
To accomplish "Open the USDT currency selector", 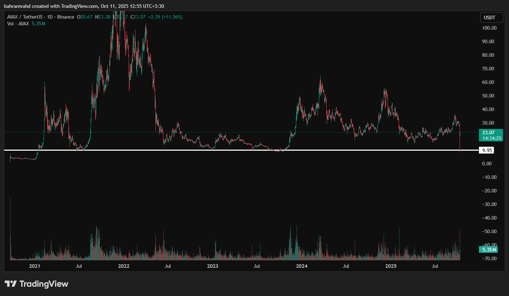I will pos(489,17).
